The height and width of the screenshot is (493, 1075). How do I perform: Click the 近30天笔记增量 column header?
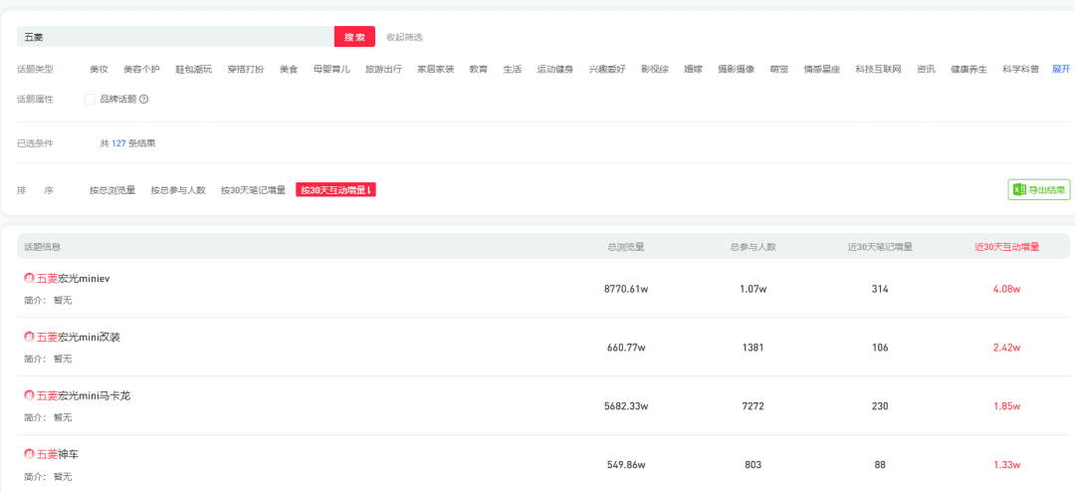[880, 247]
